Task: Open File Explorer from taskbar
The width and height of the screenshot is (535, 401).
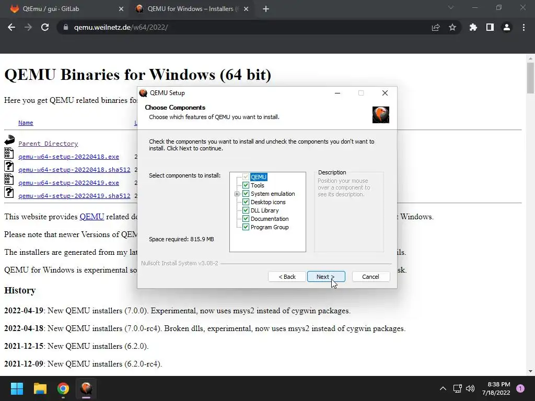Action: click(40, 388)
